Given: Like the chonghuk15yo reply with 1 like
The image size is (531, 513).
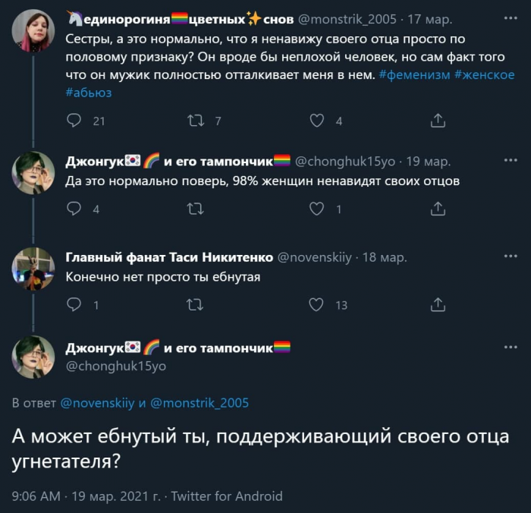Looking at the screenshot, I should [x=317, y=209].
